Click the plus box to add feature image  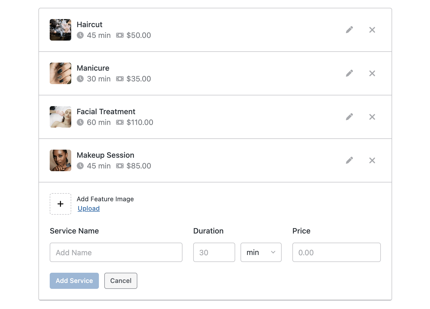click(x=60, y=204)
